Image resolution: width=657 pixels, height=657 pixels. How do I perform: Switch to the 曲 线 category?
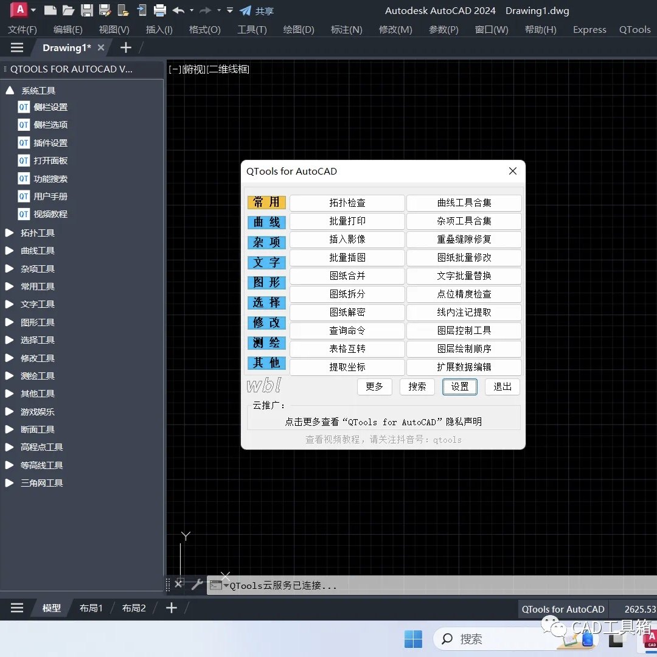266,223
